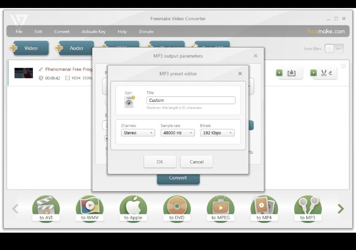Open the Sample rate dropdown showing 48000 Hz
Screen dimensions: 356x250
[178, 133]
